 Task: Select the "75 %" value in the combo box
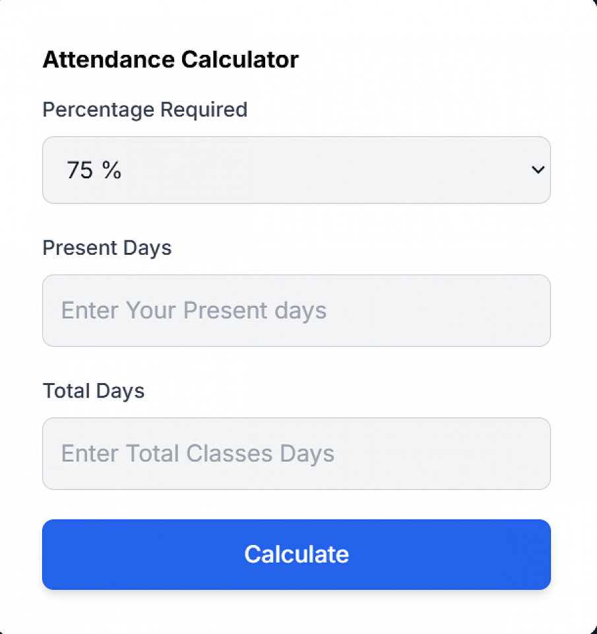(94, 170)
